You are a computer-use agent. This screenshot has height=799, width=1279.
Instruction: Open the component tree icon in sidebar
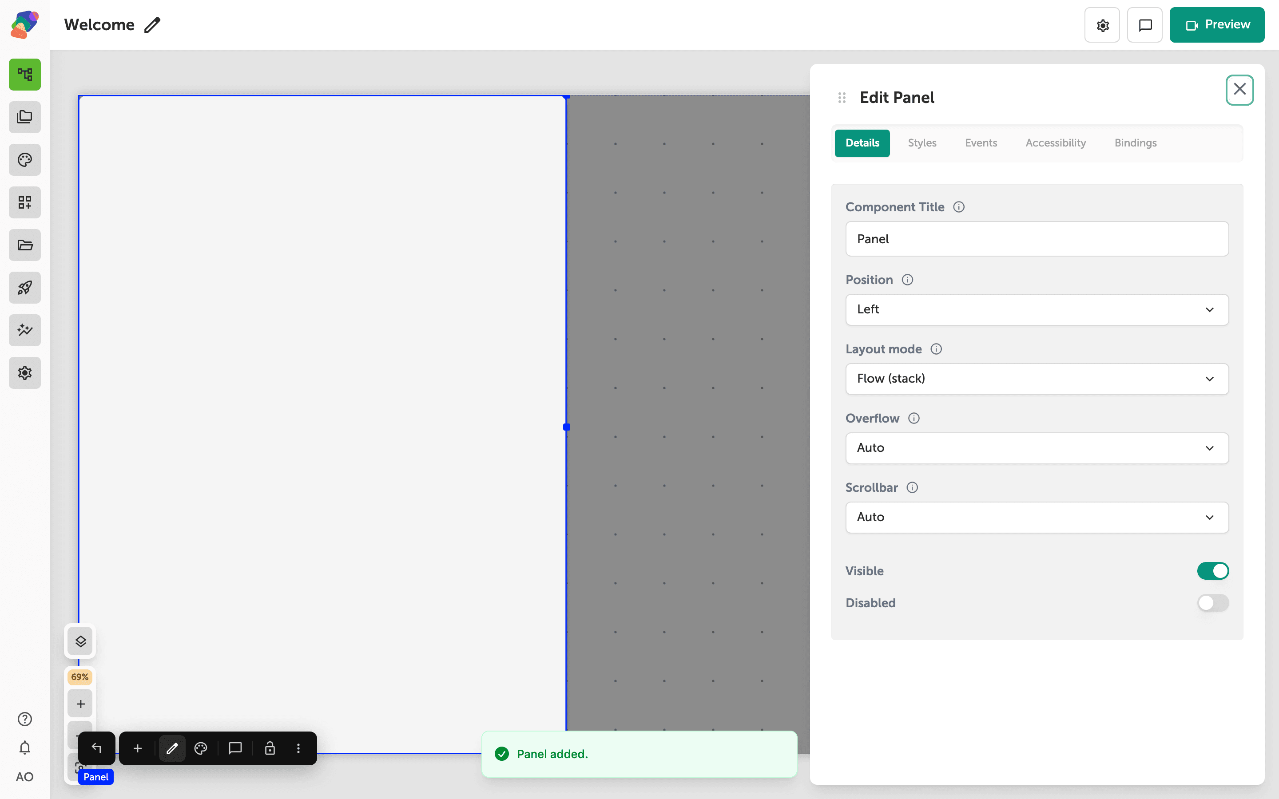tap(25, 75)
